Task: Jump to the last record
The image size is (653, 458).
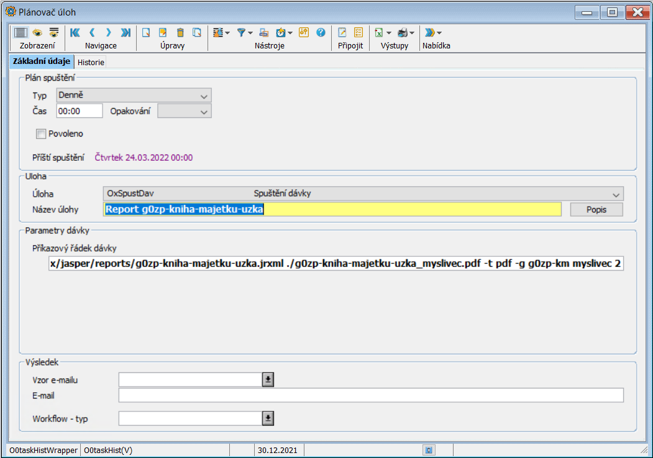Action: tap(126, 33)
